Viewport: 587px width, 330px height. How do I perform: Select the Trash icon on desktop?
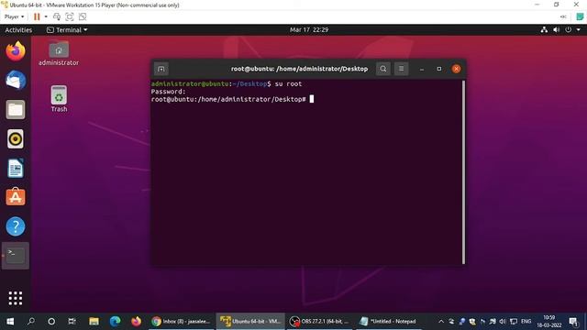59,99
